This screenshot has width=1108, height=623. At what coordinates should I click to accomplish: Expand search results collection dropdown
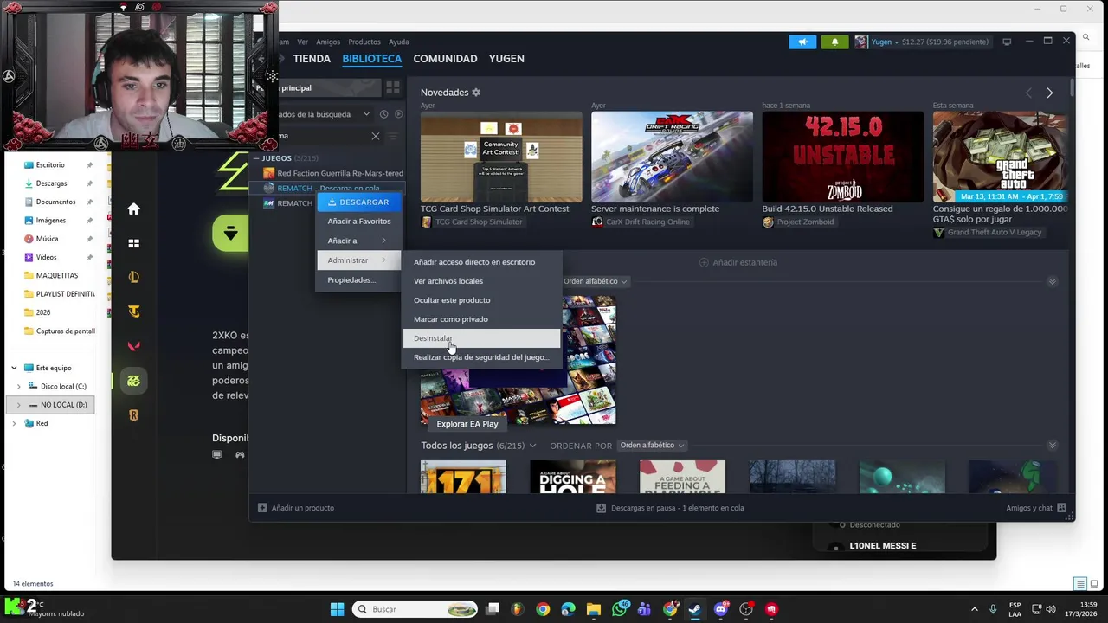(x=366, y=114)
